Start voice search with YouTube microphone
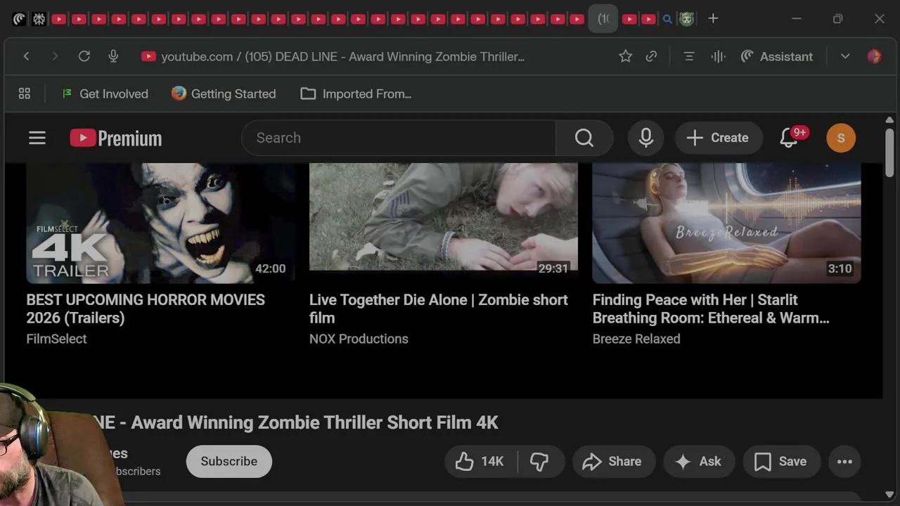The height and width of the screenshot is (506, 900). (x=646, y=138)
